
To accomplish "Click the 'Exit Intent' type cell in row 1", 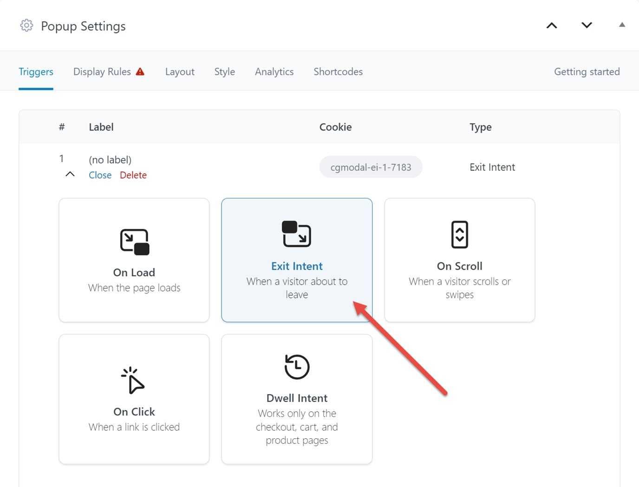I will click(x=492, y=167).
